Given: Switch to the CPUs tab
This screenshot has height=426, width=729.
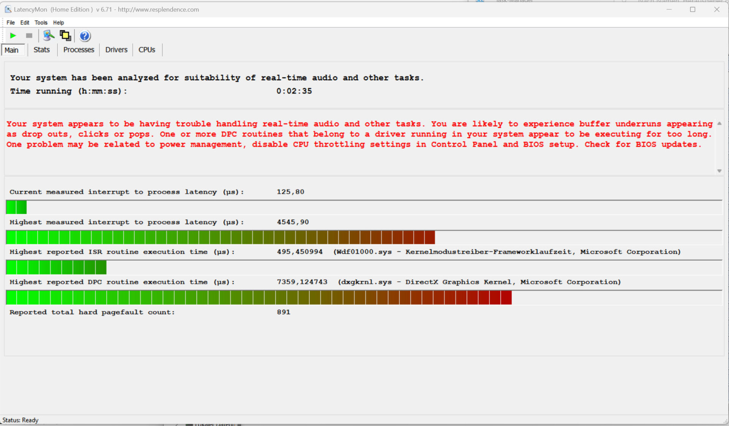Looking at the screenshot, I should point(147,50).
